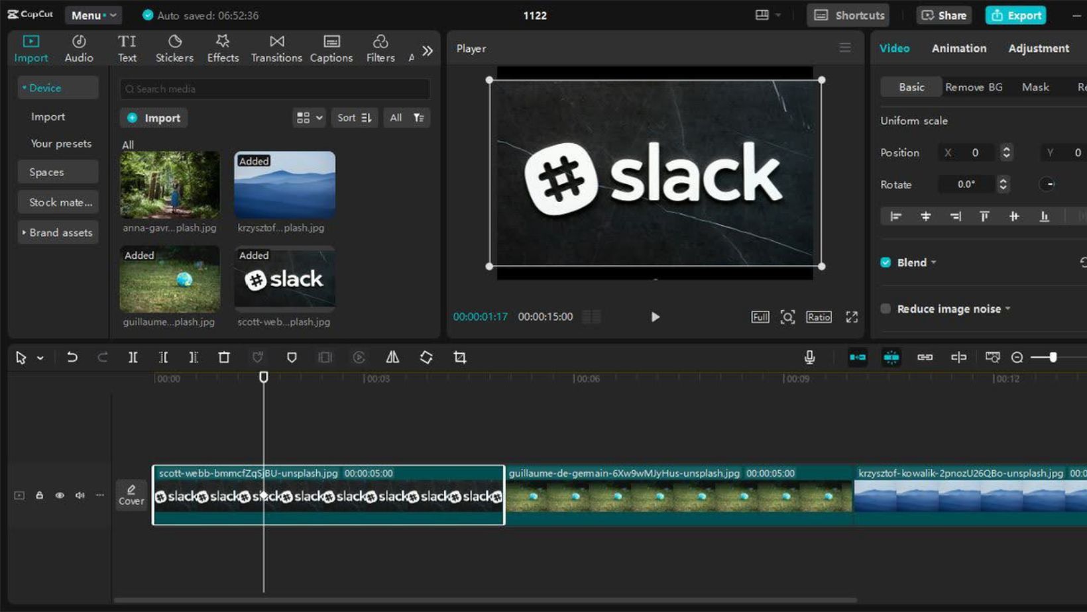Start voiceover recording with microphone icon
The height and width of the screenshot is (612, 1087).
(x=809, y=358)
